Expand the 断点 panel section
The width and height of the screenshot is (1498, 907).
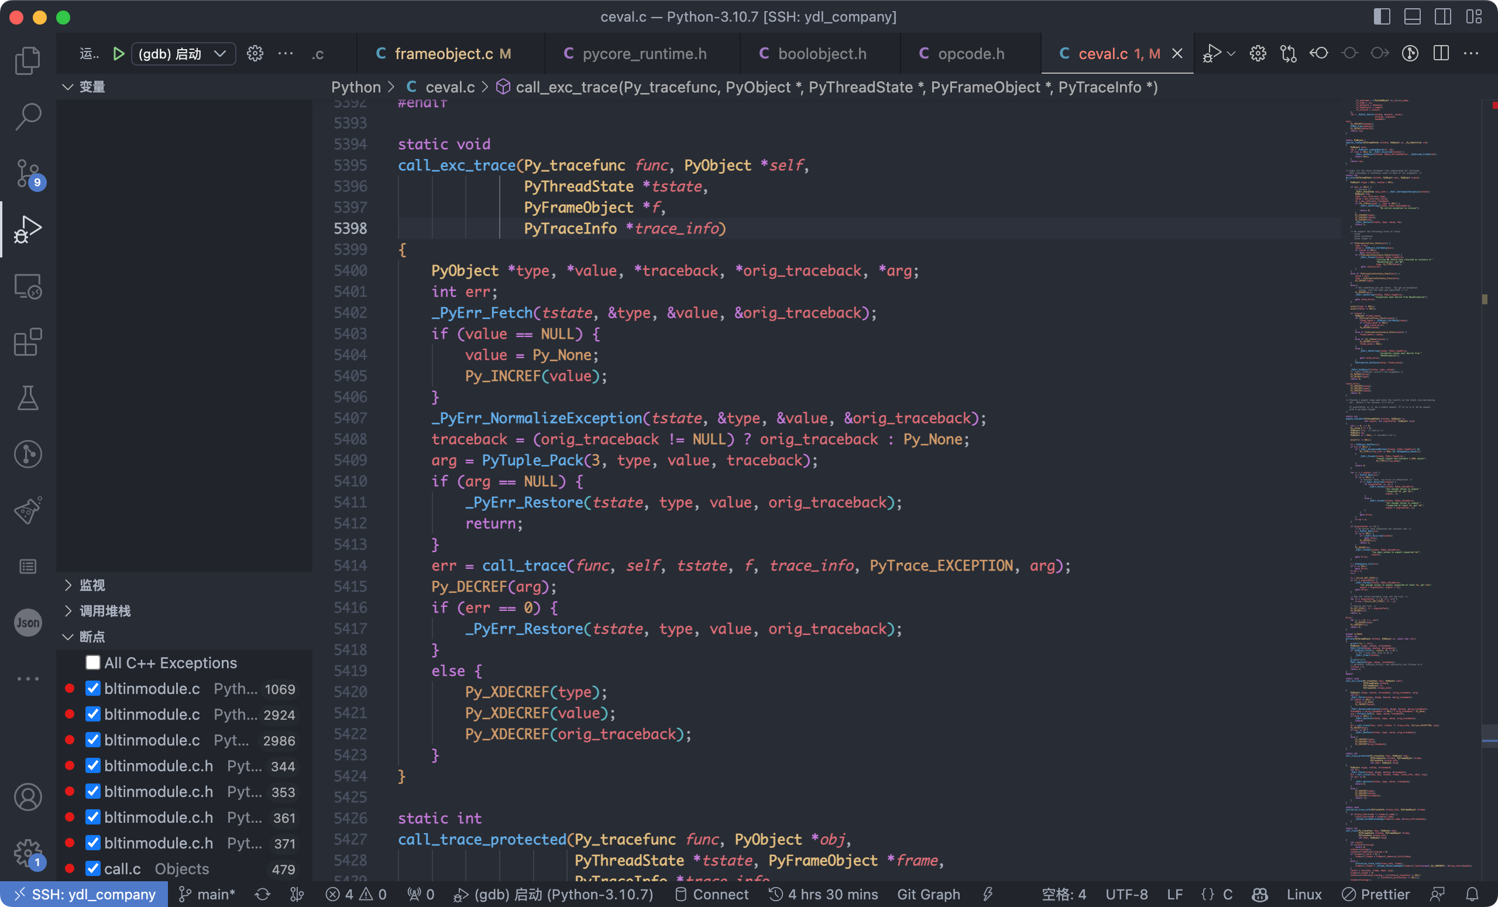pyautogui.click(x=66, y=637)
